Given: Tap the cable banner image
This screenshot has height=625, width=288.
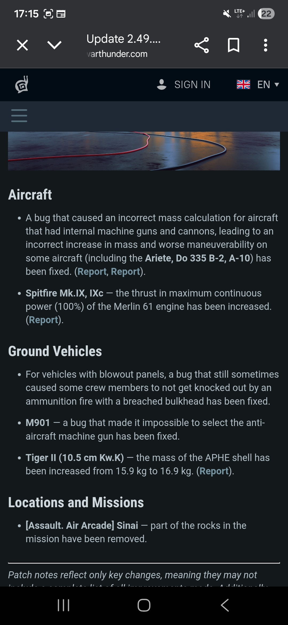Looking at the screenshot, I should click(144, 151).
